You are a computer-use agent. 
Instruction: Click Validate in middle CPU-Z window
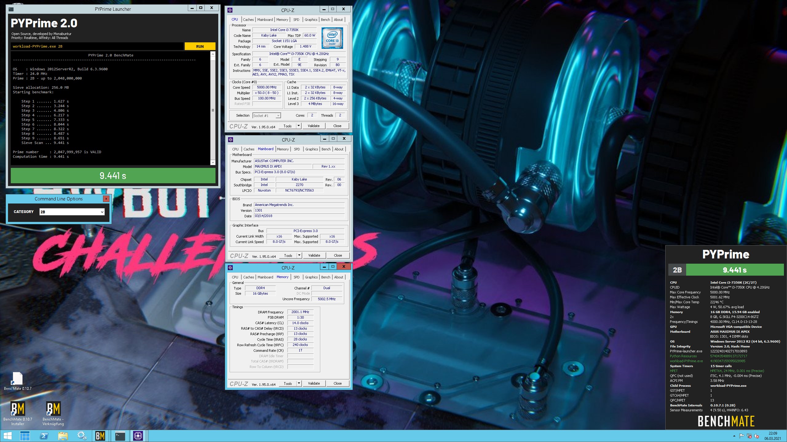tap(314, 255)
